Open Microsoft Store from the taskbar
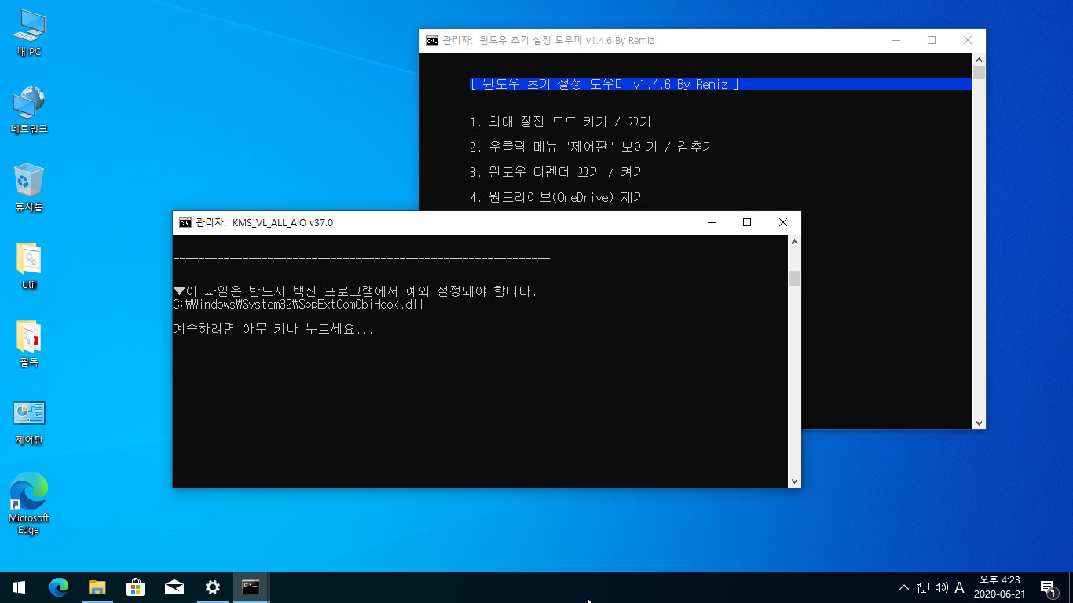The image size is (1073, 603). point(136,587)
